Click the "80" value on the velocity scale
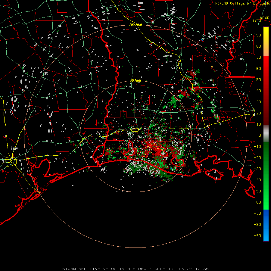 pyautogui.click(x=259, y=46)
